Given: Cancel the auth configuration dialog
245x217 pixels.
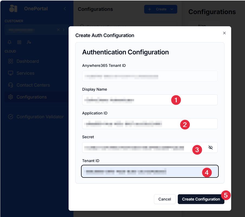Looking at the screenshot, I should coord(165,199).
